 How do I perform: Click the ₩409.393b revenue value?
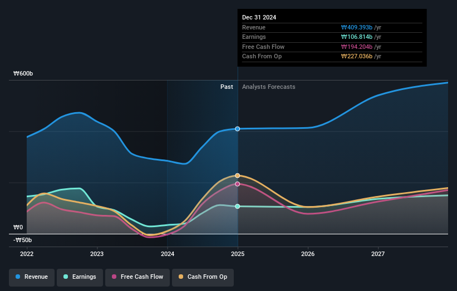pos(357,27)
